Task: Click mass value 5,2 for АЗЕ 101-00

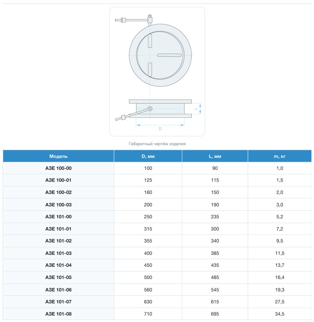Action: click(279, 216)
